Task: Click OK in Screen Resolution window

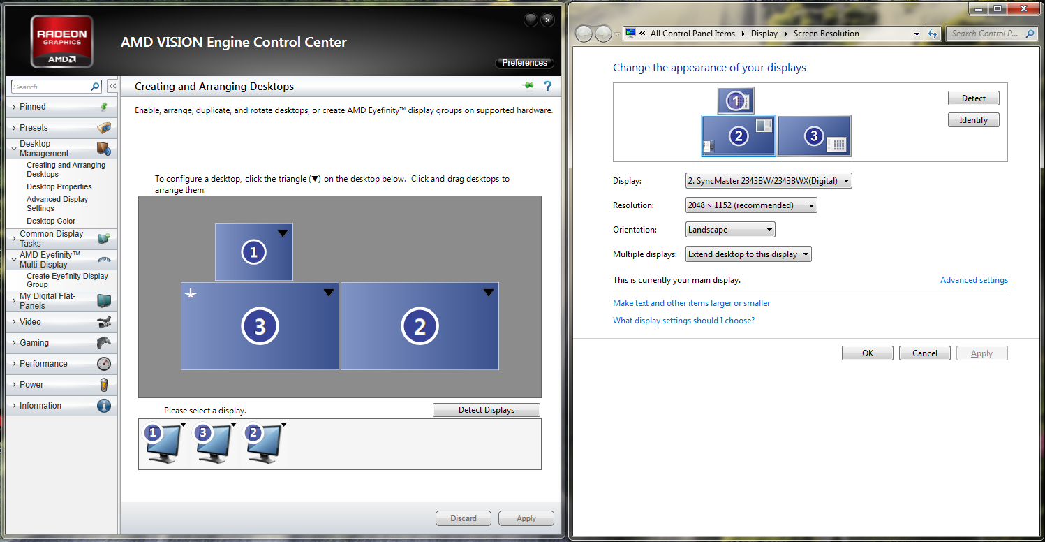Action: point(868,353)
